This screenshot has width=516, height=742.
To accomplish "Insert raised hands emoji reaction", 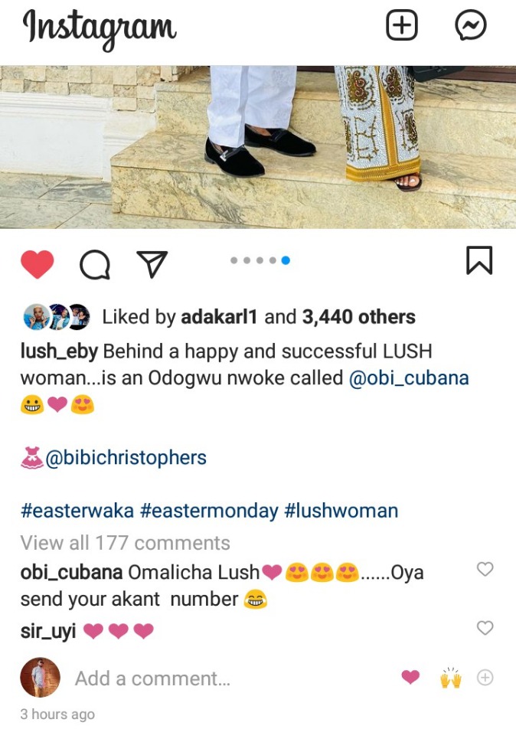I will 450,678.
